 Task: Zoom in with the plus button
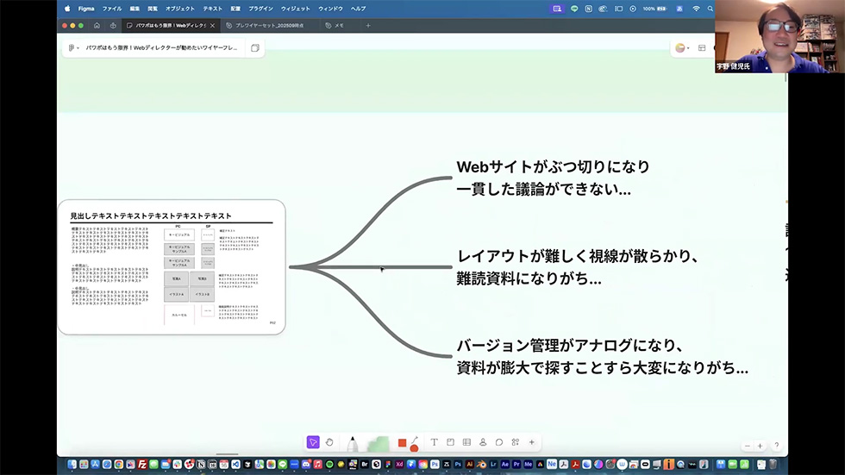[x=760, y=446]
